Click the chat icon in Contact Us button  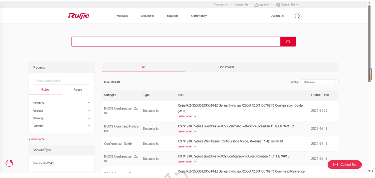click(x=335, y=165)
